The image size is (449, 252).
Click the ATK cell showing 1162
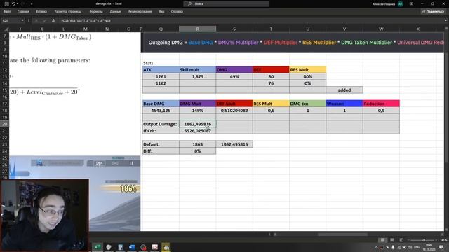161,83
